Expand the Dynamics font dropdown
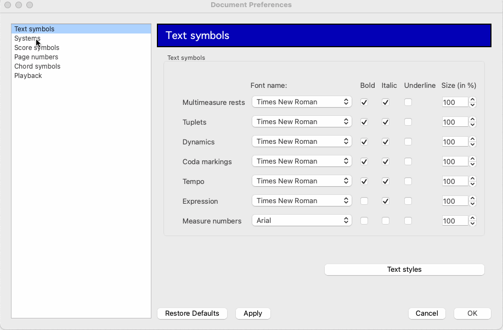This screenshot has width=503, height=330. [x=302, y=142]
